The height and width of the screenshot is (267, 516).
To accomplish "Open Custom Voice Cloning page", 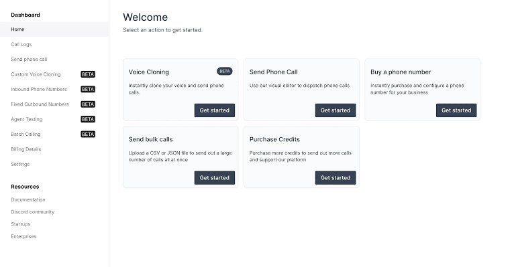I will (x=36, y=74).
